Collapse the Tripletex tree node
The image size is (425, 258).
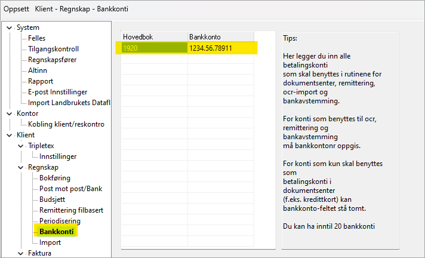(21, 146)
